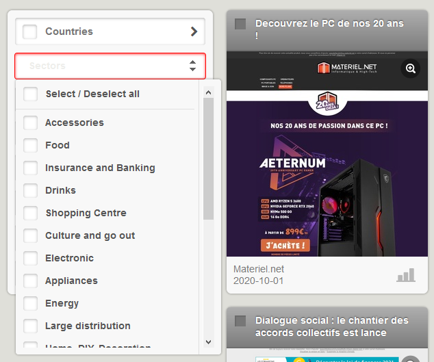Screen dimensions: 434x362
Task: Expand Countries with the right chevron arrow
Action: pos(194,31)
